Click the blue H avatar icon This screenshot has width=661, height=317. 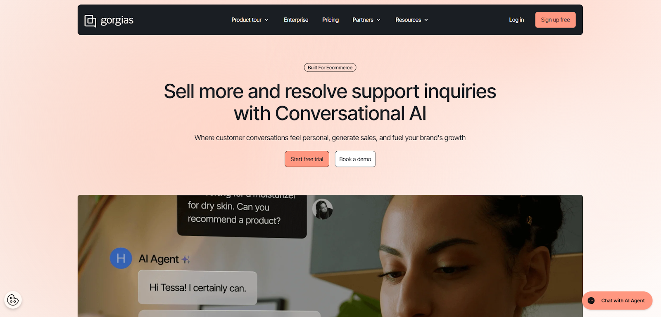(121, 258)
